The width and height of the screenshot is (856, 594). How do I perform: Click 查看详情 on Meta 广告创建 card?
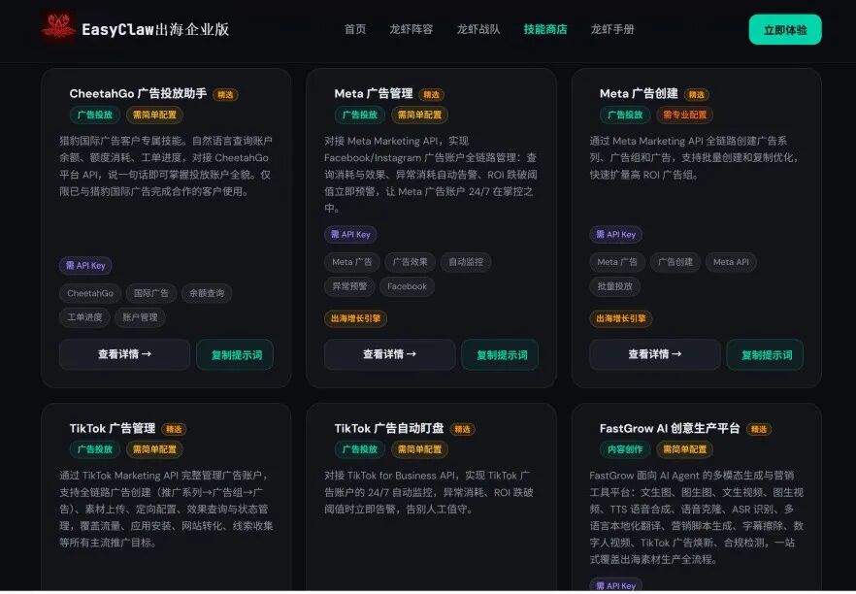[x=653, y=354]
